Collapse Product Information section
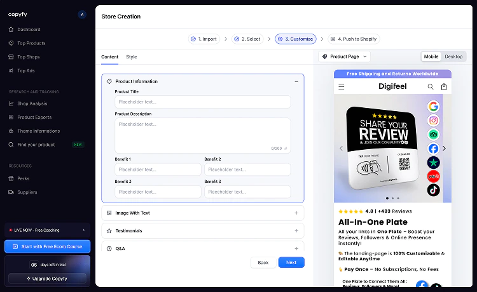477x292 pixels. point(296,81)
